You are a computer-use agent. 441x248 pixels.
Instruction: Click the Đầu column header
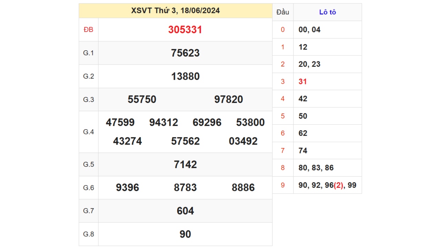[x=283, y=12]
